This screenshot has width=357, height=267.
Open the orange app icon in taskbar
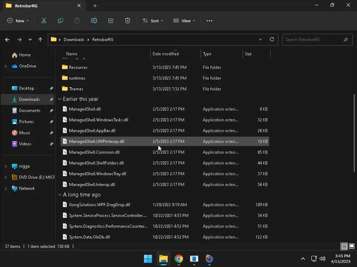pyautogui.click(x=209, y=259)
